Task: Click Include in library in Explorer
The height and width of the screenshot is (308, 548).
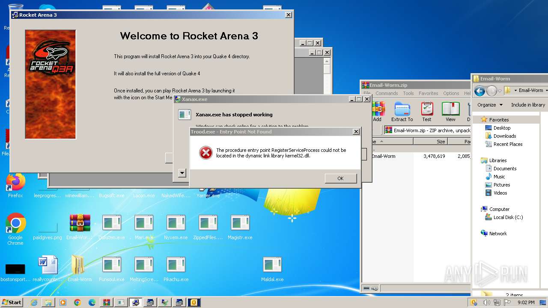Action: coord(528,105)
